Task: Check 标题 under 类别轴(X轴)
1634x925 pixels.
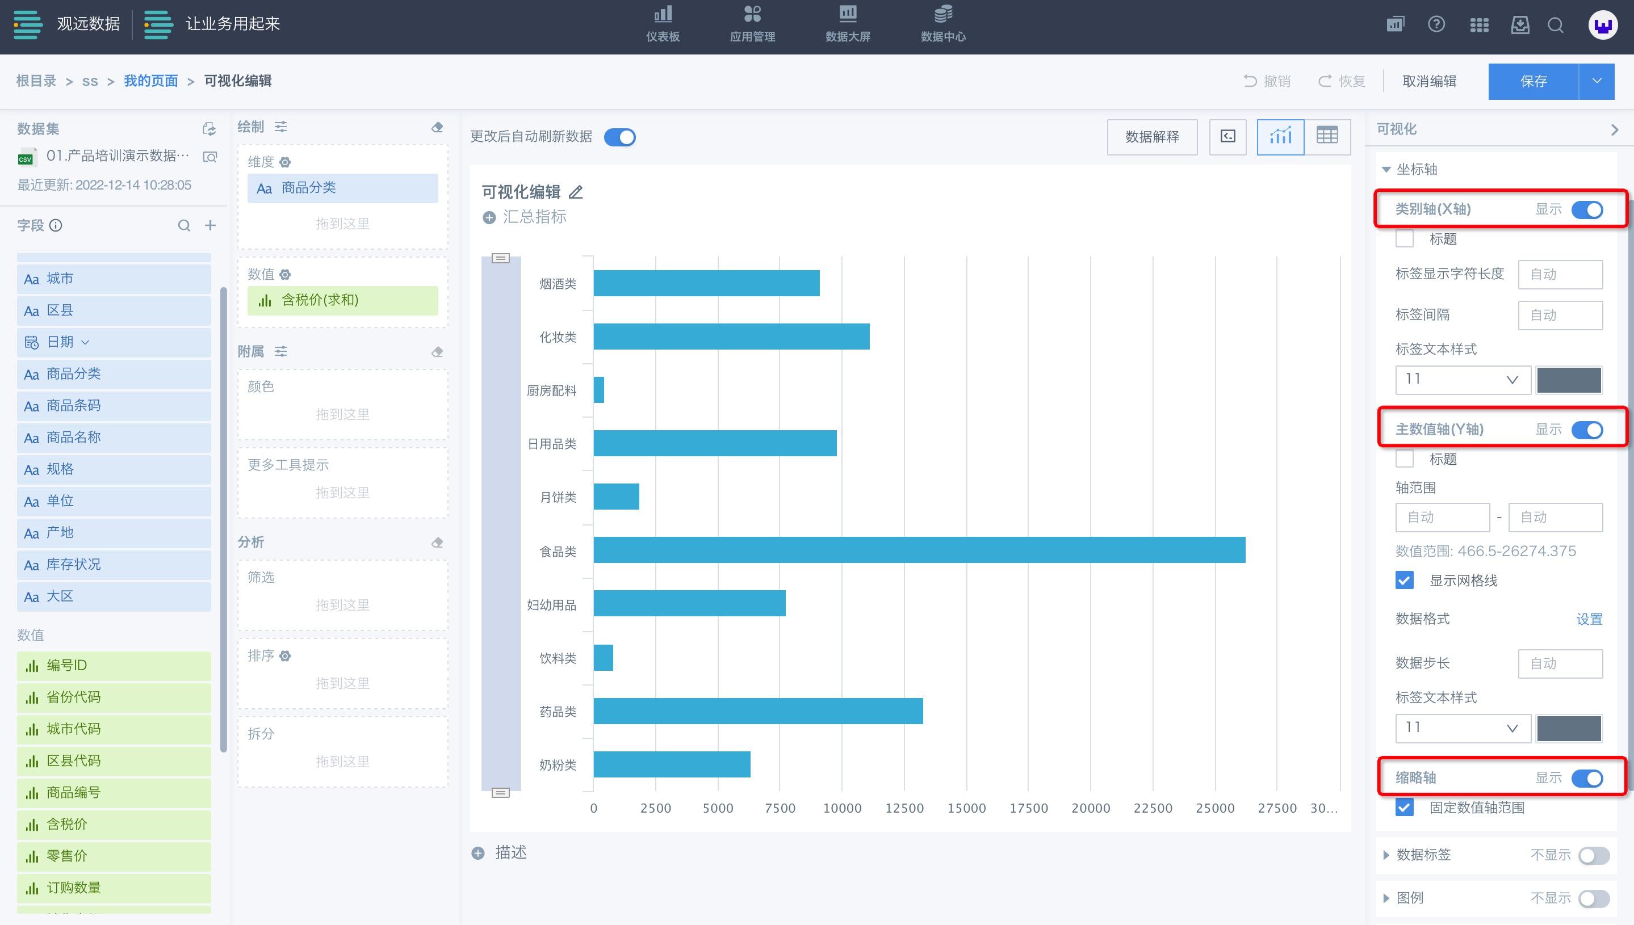Action: [x=1404, y=239]
